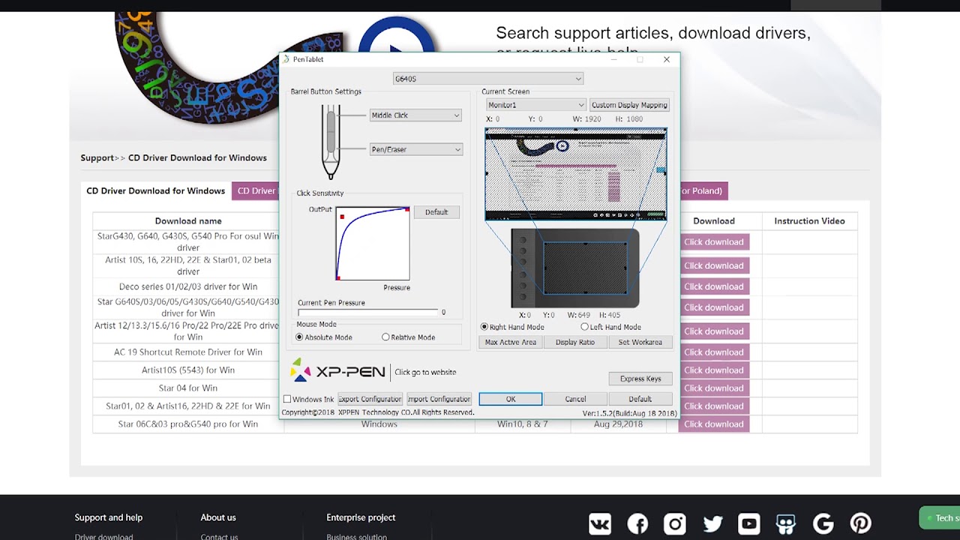This screenshot has width=960, height=540.
Task: Open the YouTube icon in footer
Action: [x=748, y=523]
